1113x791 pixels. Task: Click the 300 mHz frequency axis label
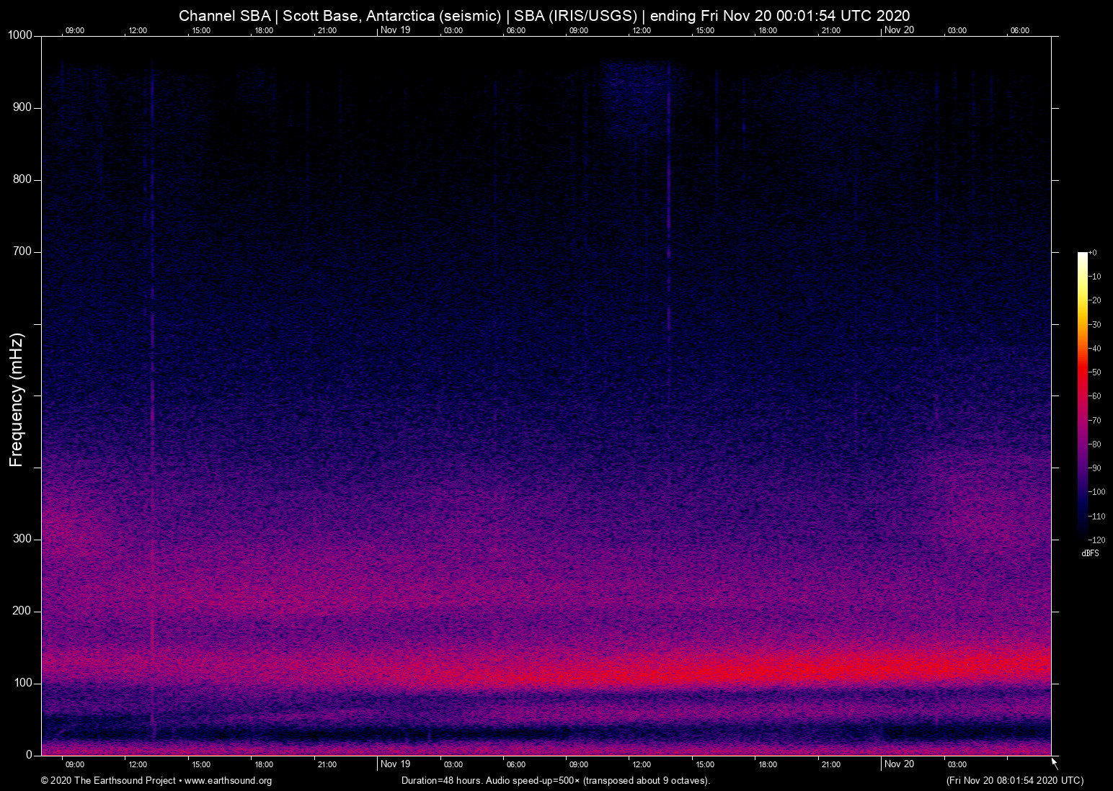pyautogui.click(x=22, y=539)
